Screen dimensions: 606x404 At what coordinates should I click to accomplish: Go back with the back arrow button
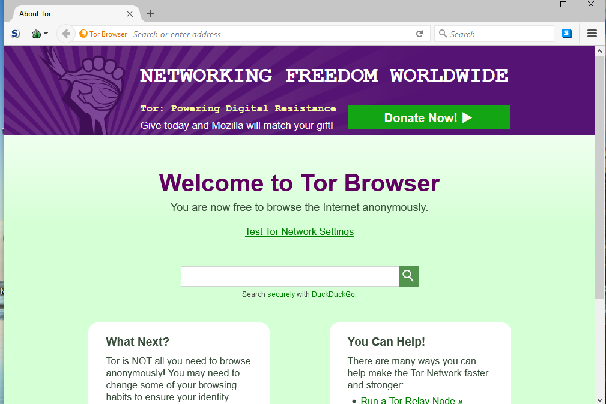click(x=66, y=34)
